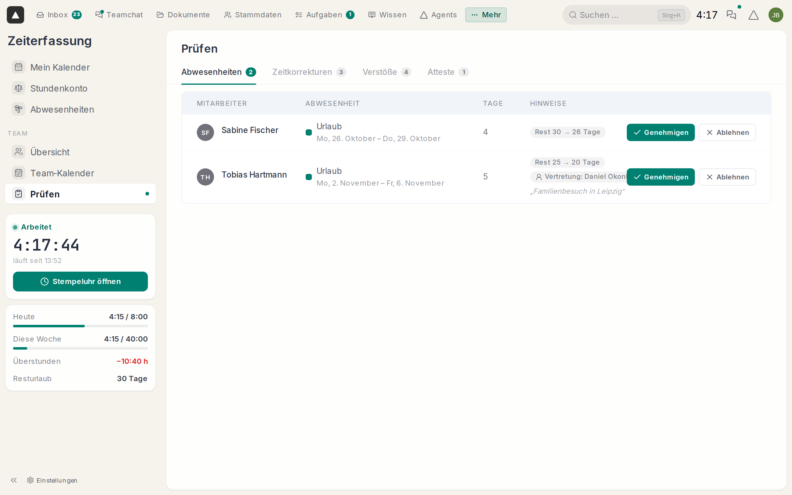Open Mein Kalender in the sidebar
792x495 pixels.
point(80,67)
